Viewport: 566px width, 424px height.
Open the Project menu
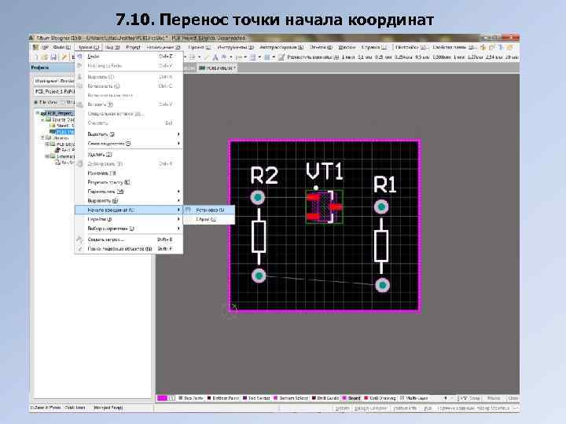(133, 47)
